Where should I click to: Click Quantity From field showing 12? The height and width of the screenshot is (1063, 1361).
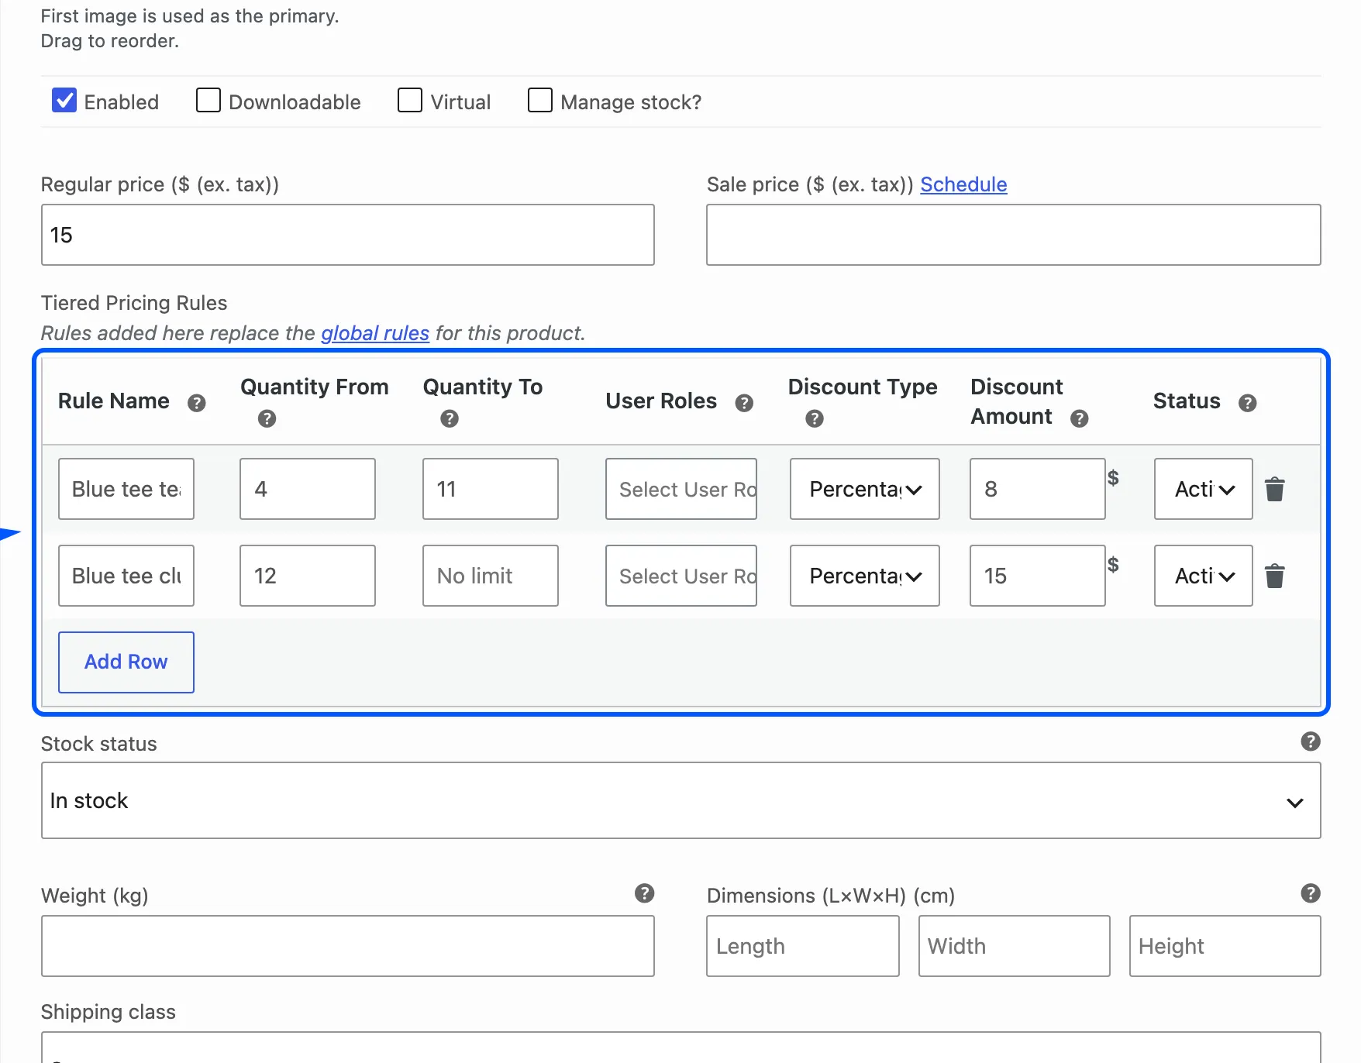click(x=308, y=576)
